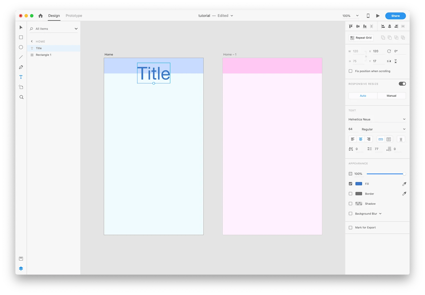Open device preview icon

tap(368, 16)
